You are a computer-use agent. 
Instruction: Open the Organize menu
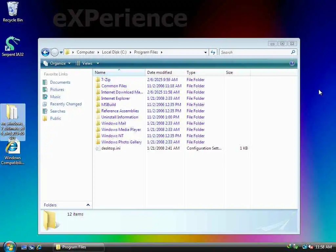pos(57,63)
